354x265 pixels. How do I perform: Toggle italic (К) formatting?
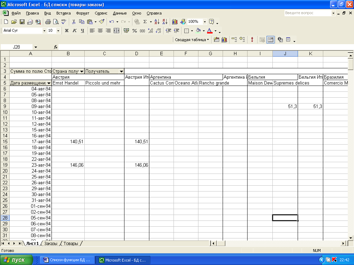tap(75, 31)
